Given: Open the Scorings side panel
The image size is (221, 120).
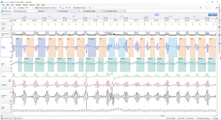Looking at the screenshot, I should pos(219,37).
